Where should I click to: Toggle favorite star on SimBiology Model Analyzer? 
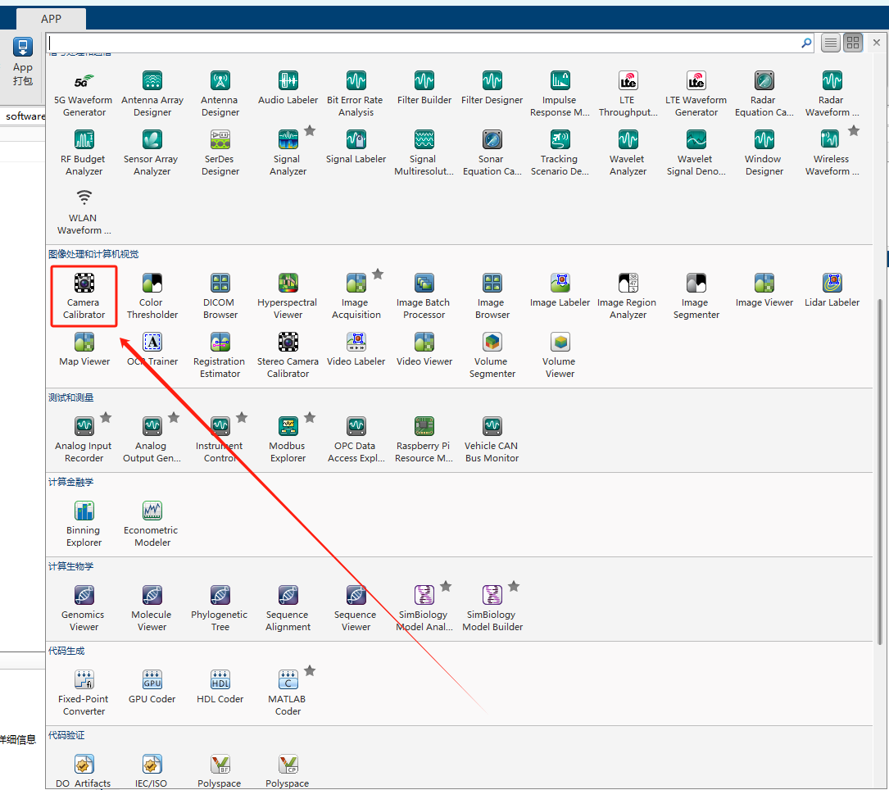(x=447, y=587)
